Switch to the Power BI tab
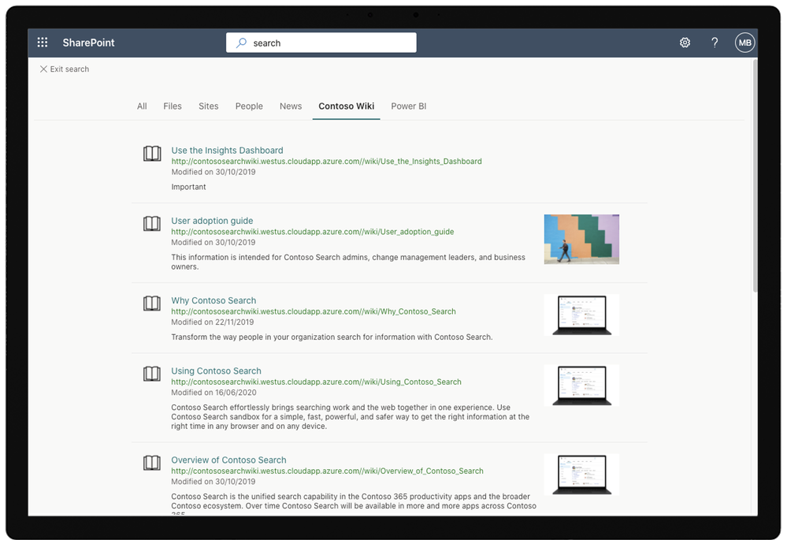This screenshot has height=540, width=787. click(x=409, y=106)
